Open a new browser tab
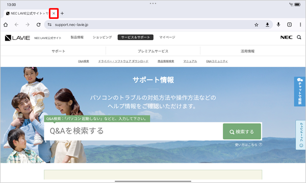306x183 pixels. coord(62,13)
